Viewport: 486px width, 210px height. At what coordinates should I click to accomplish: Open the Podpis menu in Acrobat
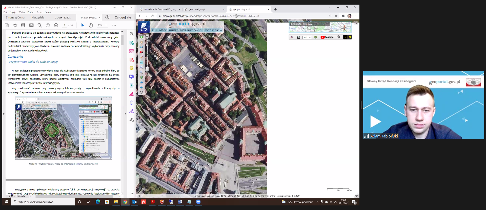(31, 12)
